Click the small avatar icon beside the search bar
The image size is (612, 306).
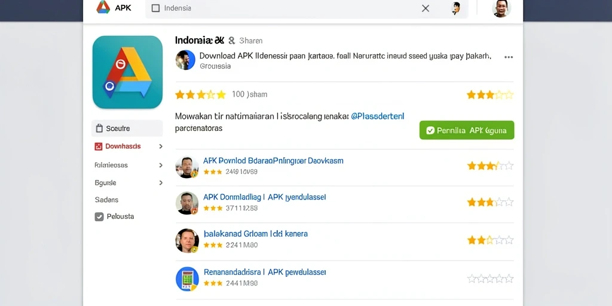coord(455,8)
